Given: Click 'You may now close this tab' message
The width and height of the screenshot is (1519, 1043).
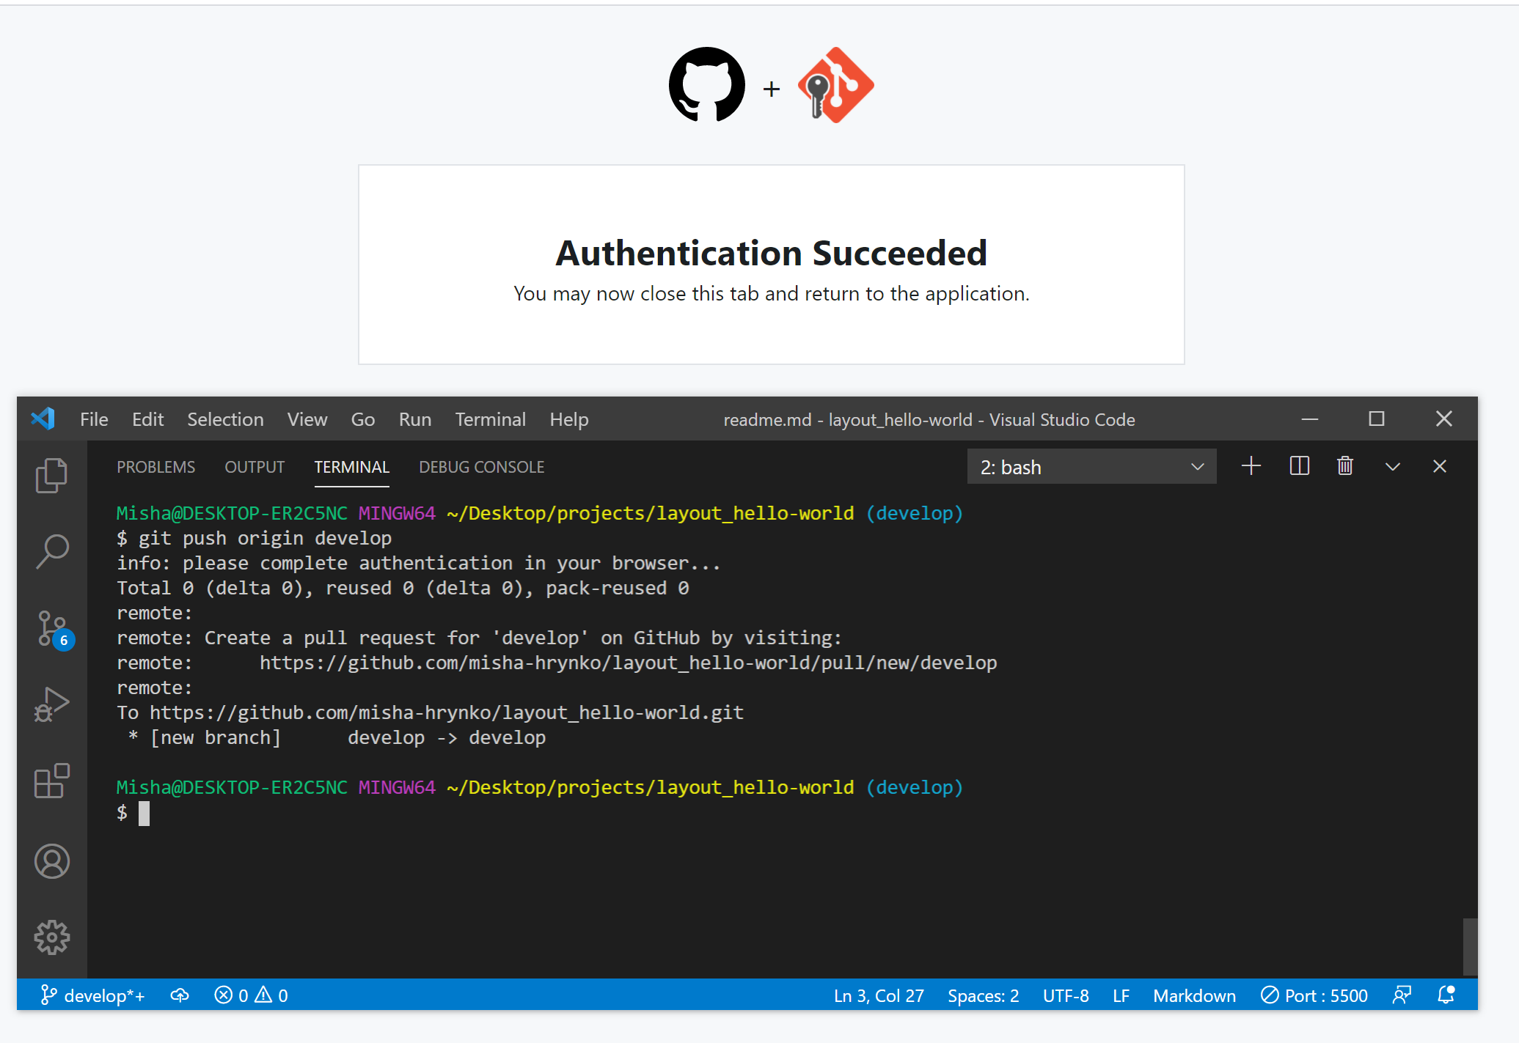Looking at the screenshot, I should 771,294.
